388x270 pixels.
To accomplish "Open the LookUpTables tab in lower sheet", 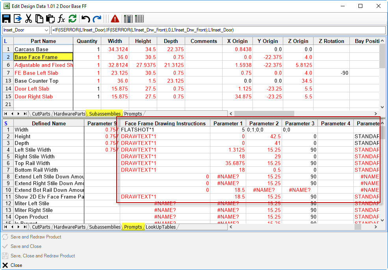I will (x=161, y=227).
